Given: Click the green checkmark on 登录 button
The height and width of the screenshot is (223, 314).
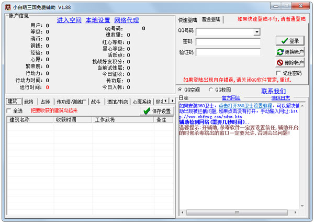Looking at the screenshot, I should 284,41.
